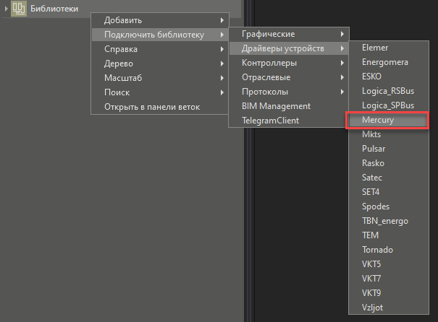Select BIM Management library

tap(276, 106)
